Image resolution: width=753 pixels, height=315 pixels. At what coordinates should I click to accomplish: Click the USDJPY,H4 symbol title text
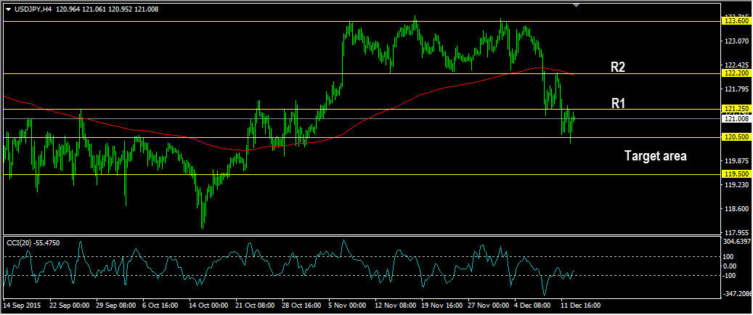32,9
